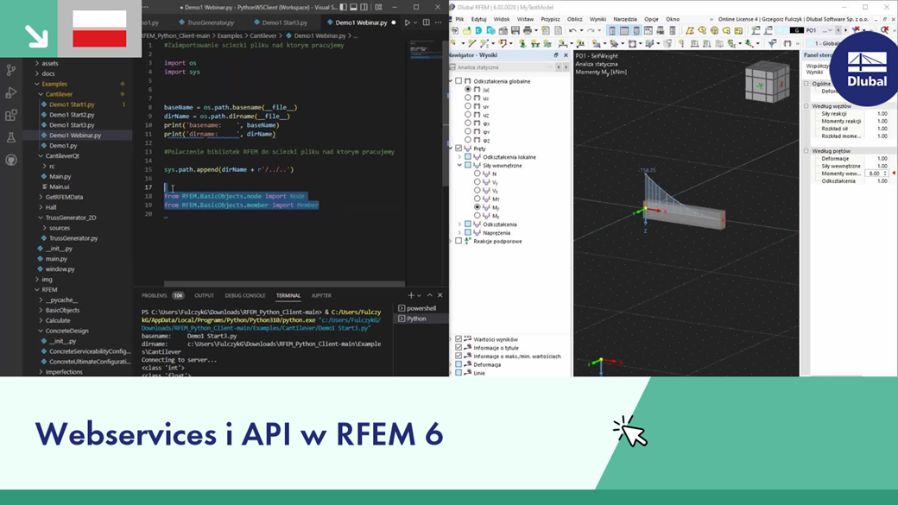Click the New Model icon in RFEM toolbar

pyautogui.click(x=455, y=30)
